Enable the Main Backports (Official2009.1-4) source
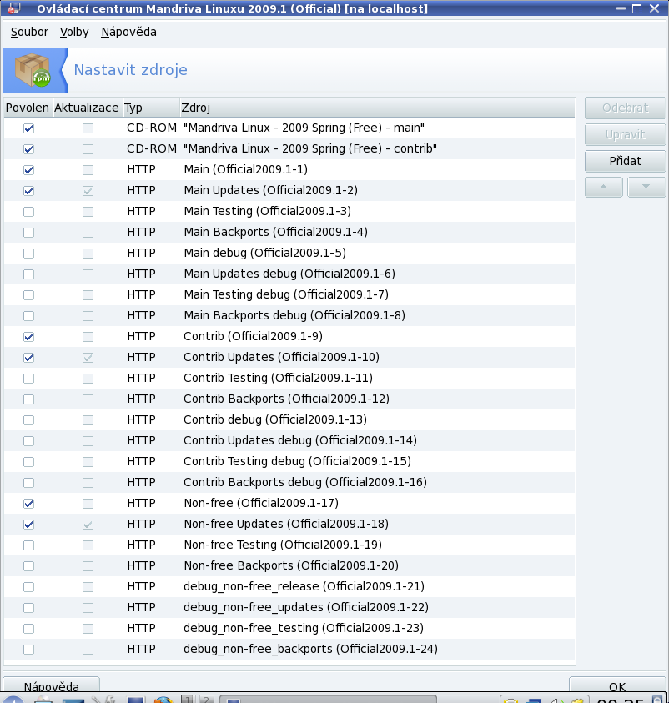Image resolution: width=669 pixels, height=703 pixels. click(x=28, y=232)
